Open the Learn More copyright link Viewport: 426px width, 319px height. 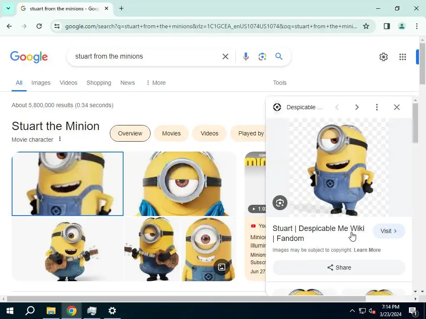point(367,250)
